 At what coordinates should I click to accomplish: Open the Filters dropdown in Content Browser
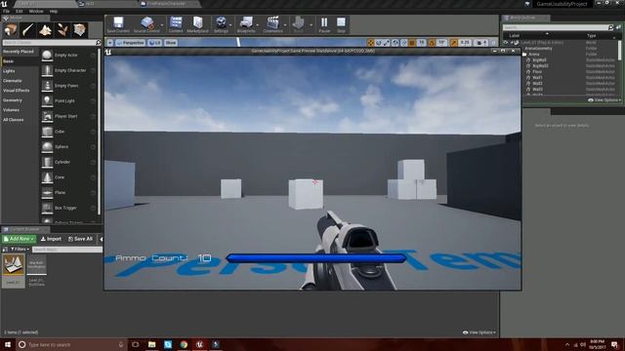20,250
